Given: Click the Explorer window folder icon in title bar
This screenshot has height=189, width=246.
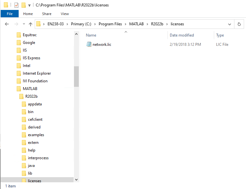Looking at the screenshot, I should pyautogui.click(x=6, y=5).
